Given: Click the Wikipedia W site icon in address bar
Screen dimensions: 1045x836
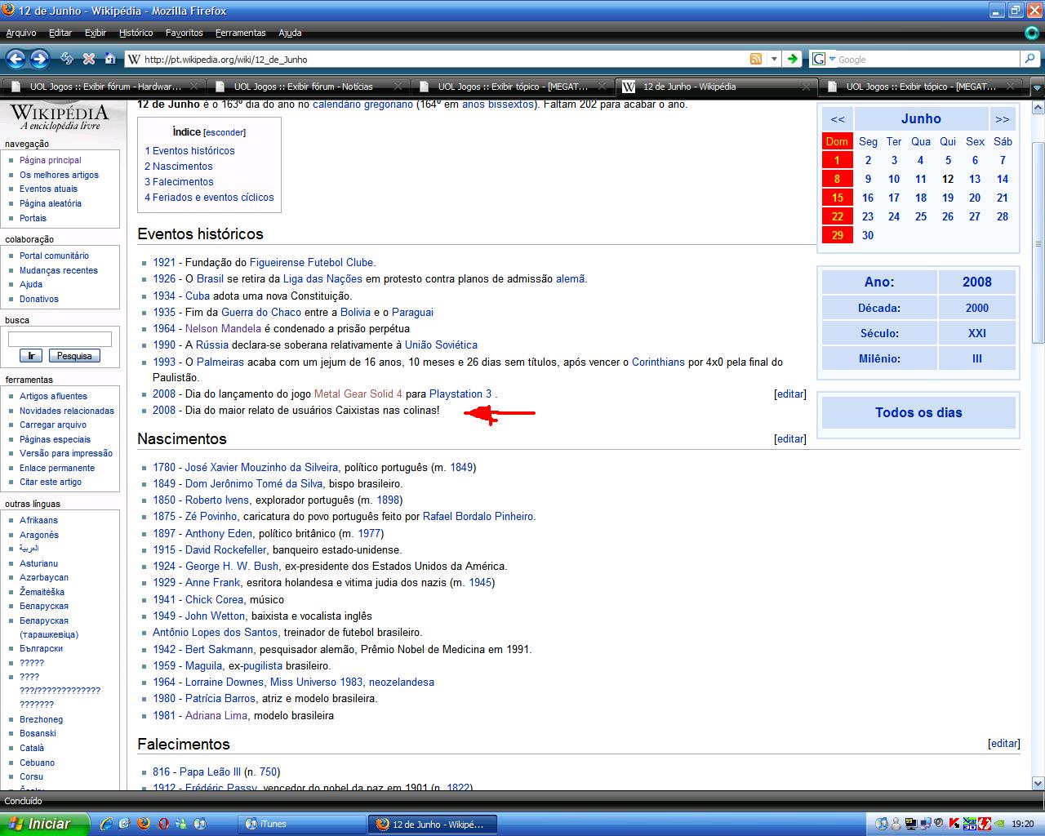Looking at the screenshot, I should 134,59.
